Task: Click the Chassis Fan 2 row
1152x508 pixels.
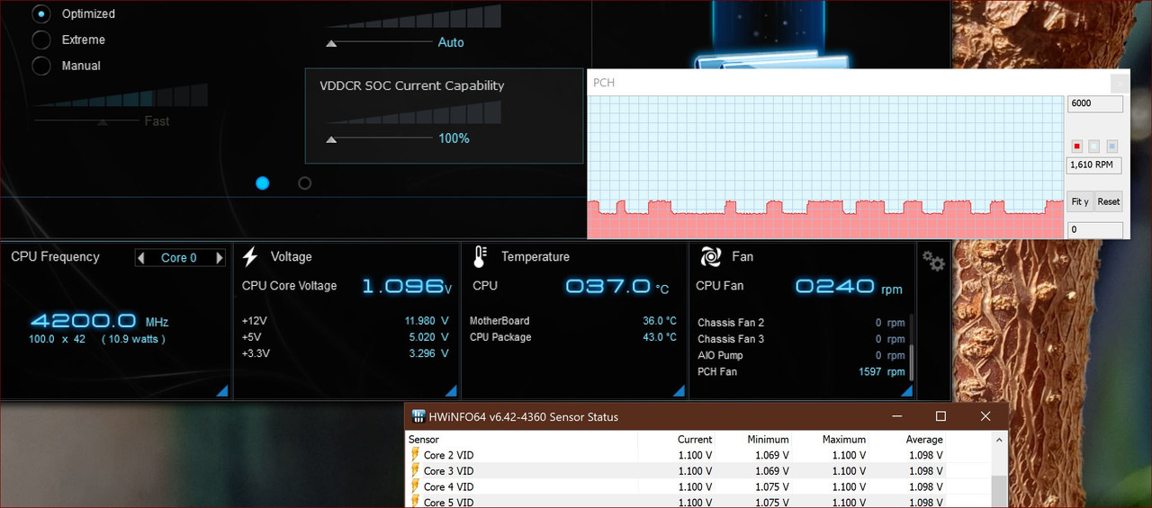Action: coord(801,323)
